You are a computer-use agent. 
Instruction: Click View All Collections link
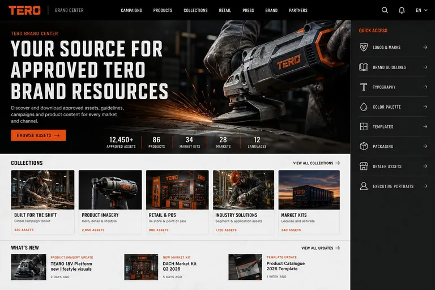coord(316,163)
